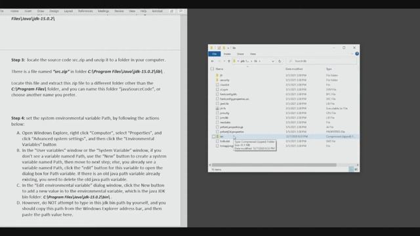
Task: Select psfont.properties.ja file name
Action: (x=232, y=127)
